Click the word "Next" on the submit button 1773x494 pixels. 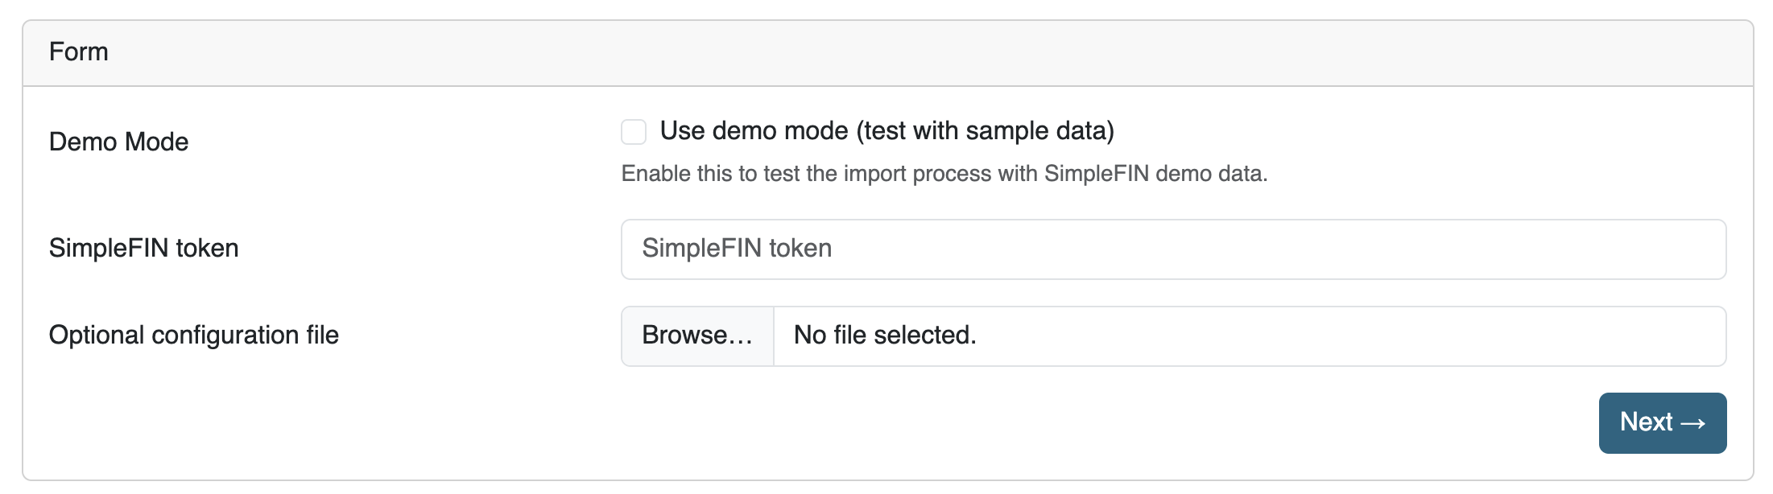pos(1646,422)
